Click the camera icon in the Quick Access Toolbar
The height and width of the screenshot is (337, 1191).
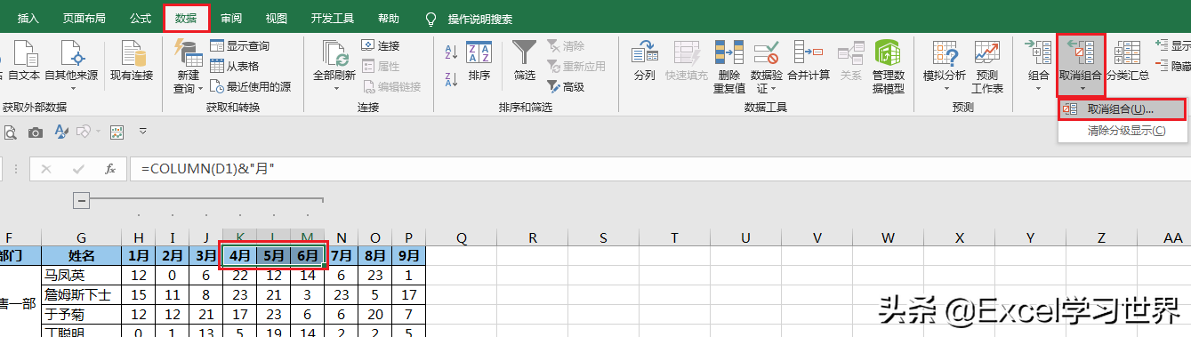point(36,132)
